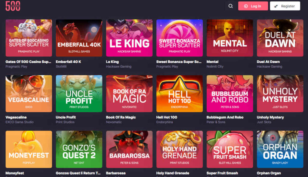Open the search magnifier icon
308x177 pixels.
[230, 6]
